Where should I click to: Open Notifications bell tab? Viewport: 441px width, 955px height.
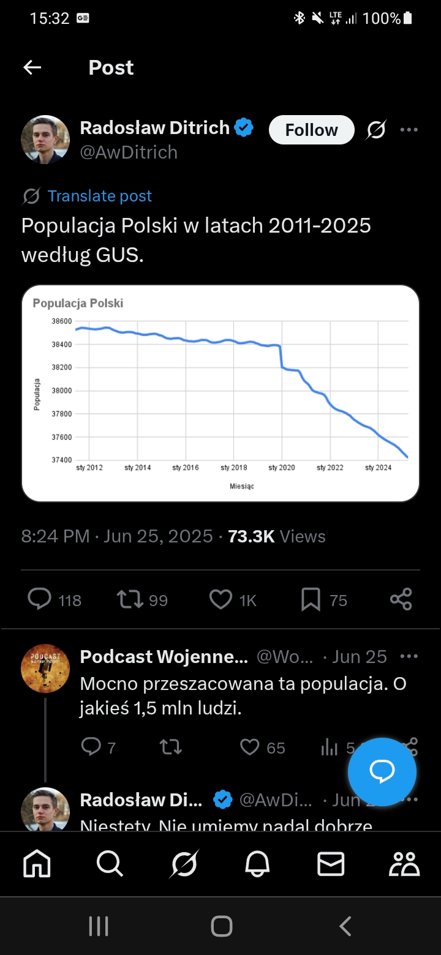point(258,864)
